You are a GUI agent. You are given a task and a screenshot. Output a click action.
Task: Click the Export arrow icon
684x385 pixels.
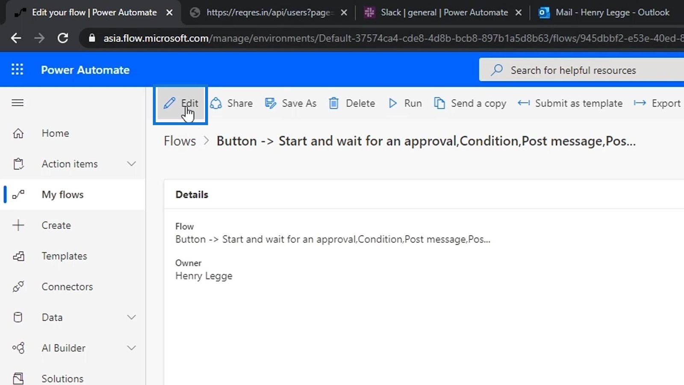640,103
